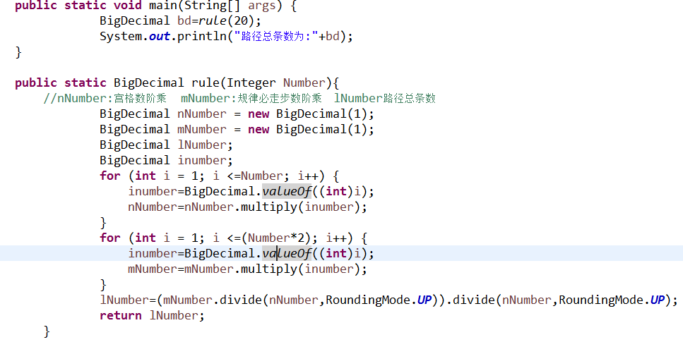
Task: Click 'mNumber.multiply(inumber)' expression
Action: [x=272, y=269]
